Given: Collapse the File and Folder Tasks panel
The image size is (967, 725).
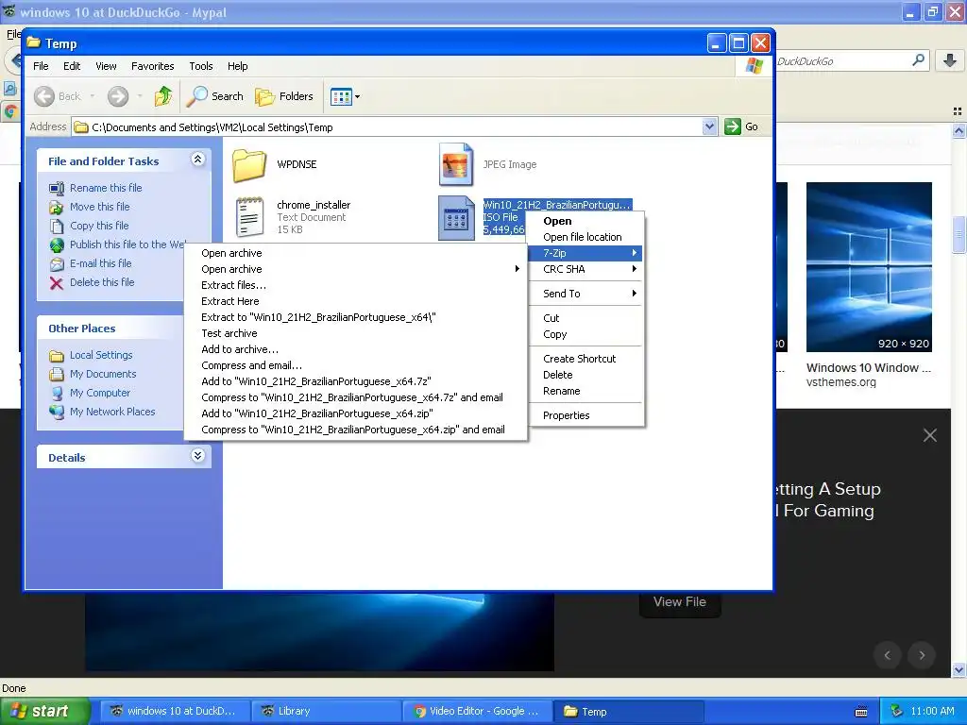Looking at the screenshot, I should (197, 160).
